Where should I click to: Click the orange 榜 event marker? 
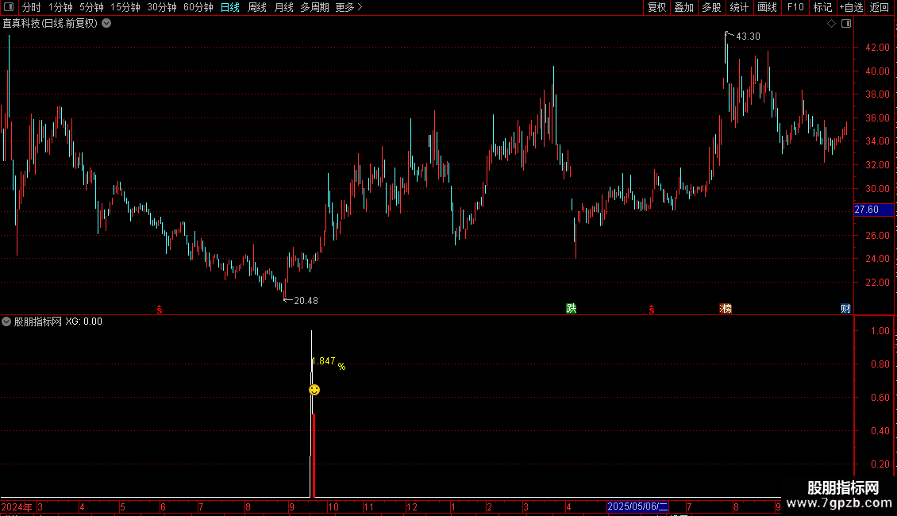coord(726,308)
